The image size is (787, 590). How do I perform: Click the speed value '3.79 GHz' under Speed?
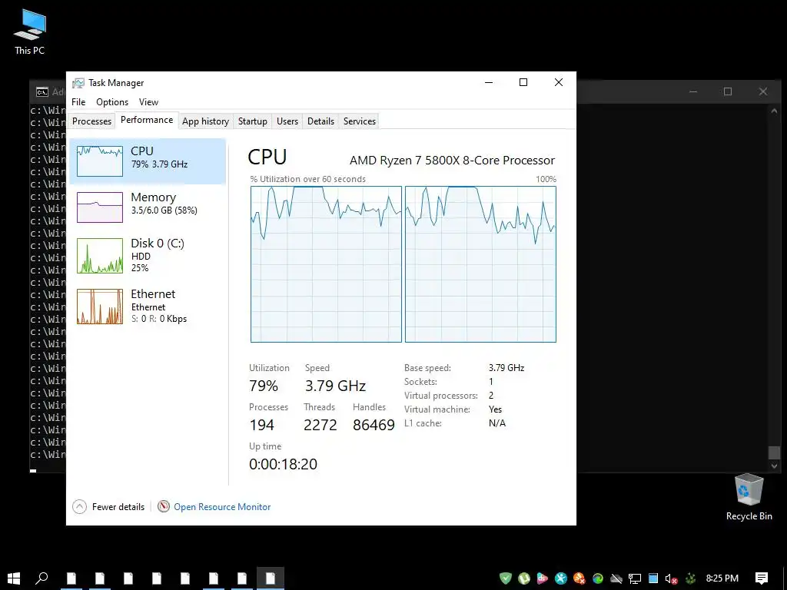[x=335, y=386]
